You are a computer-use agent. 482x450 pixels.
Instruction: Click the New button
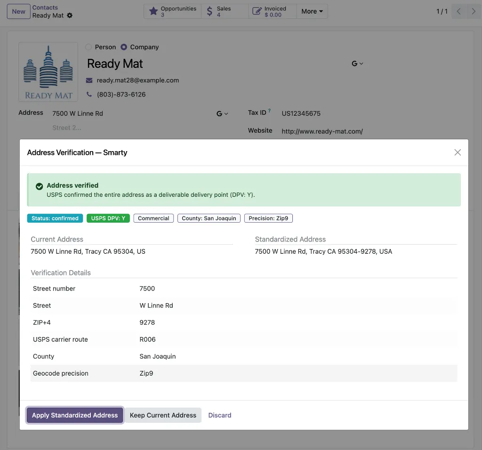(18, 11)
